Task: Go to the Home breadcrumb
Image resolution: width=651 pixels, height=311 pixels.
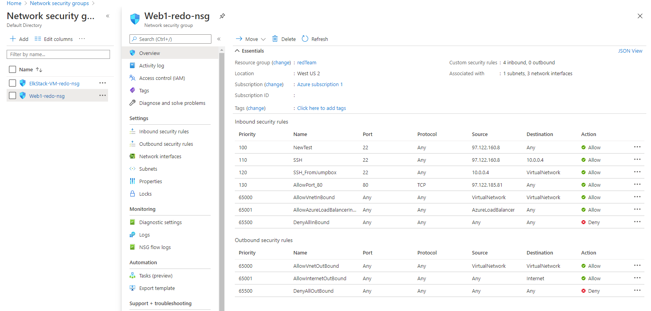Action: pos(14,3)
